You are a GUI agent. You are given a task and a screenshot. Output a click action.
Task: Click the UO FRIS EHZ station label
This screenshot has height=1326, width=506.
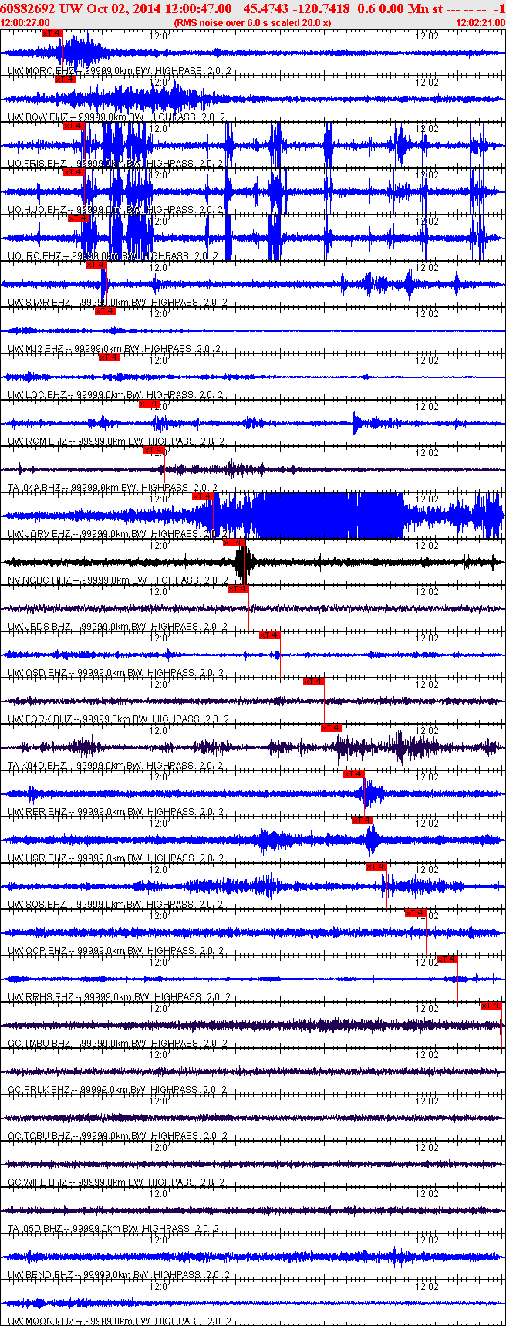point(36,164)
